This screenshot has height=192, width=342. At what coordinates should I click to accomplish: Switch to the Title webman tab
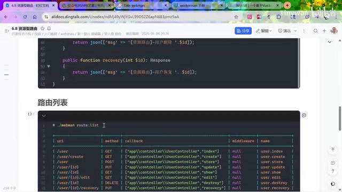pyautogui.click(x=139, y=5)
